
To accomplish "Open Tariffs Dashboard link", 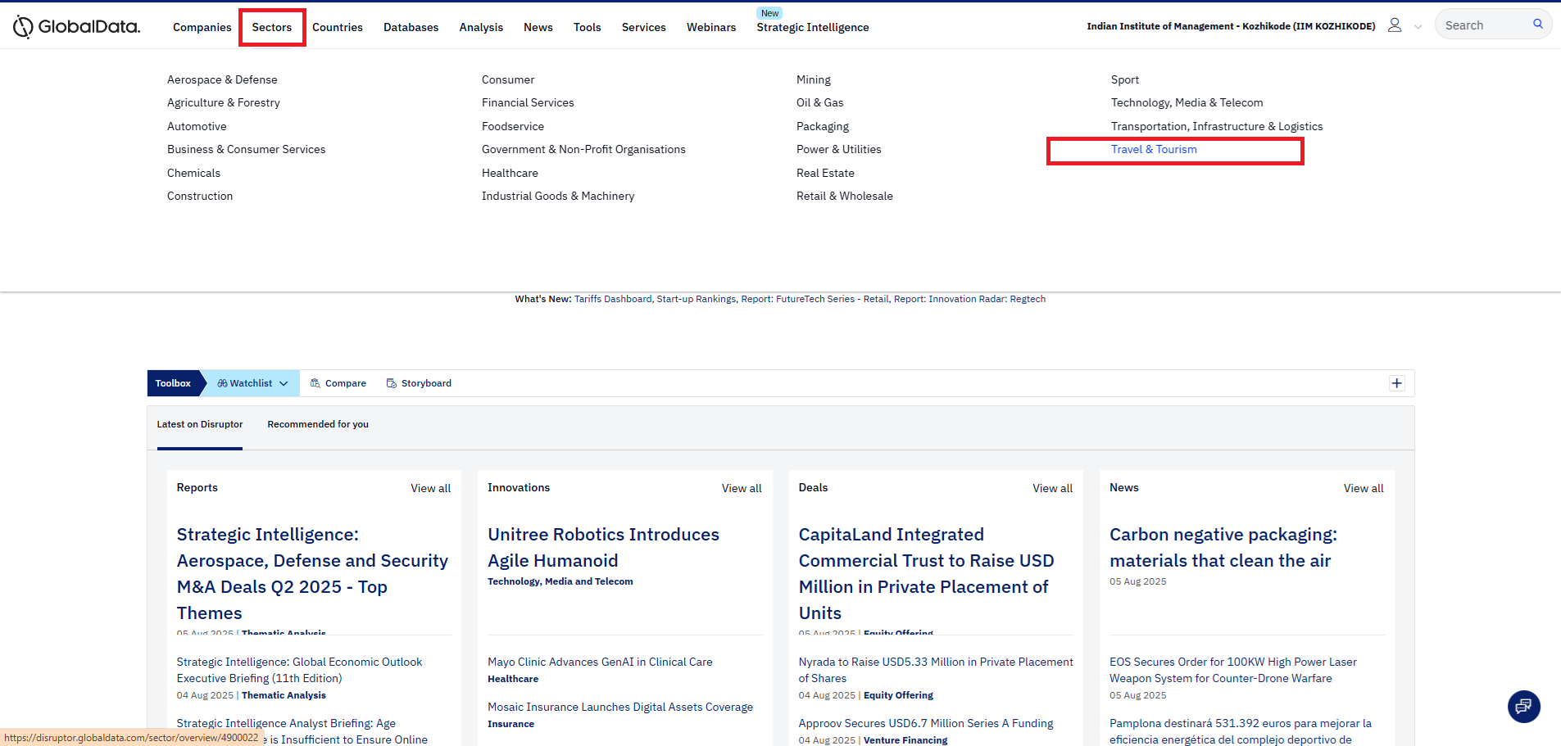I will (x=612, y=299).
